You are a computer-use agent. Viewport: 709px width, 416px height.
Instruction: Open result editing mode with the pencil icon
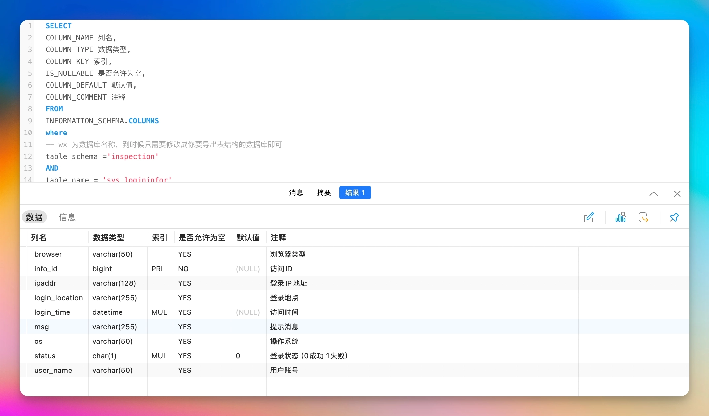pyautogui.click(x=589, y=217)
